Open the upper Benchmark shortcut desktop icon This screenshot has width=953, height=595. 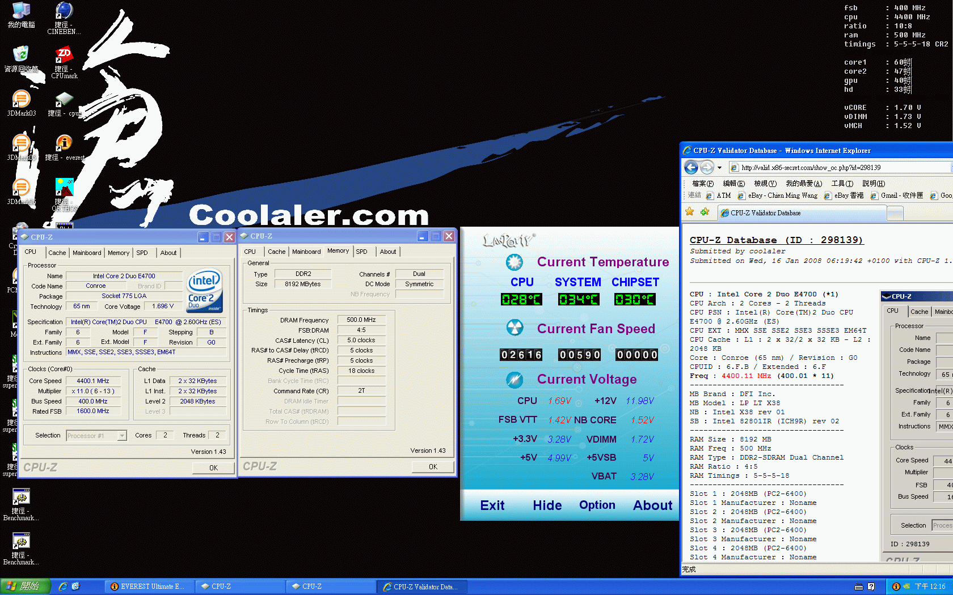click(x=21, y=504)
